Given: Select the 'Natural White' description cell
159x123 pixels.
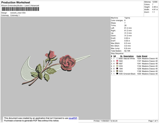Looking at the screenshot, I should [x=129, y=59].
